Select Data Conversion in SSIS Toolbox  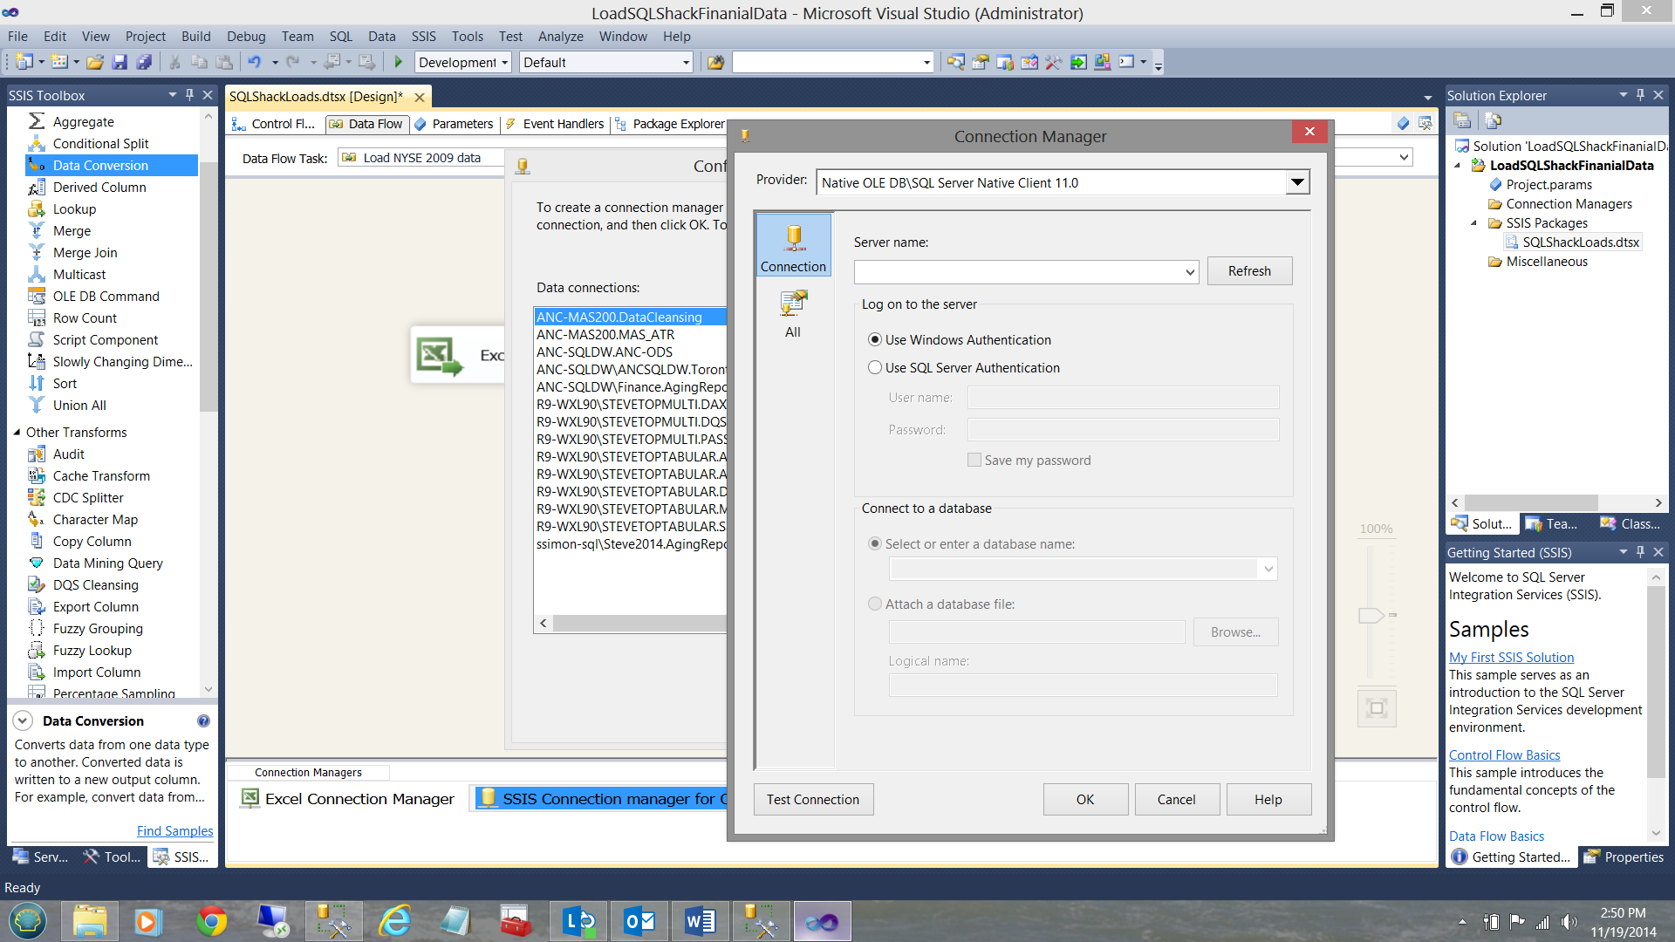click(x=100, y=165)
